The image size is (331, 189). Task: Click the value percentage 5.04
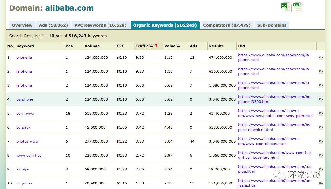click(169, 141)
